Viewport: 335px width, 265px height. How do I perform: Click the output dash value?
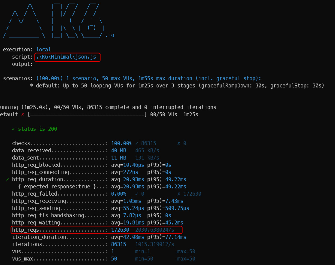point(38,64)
